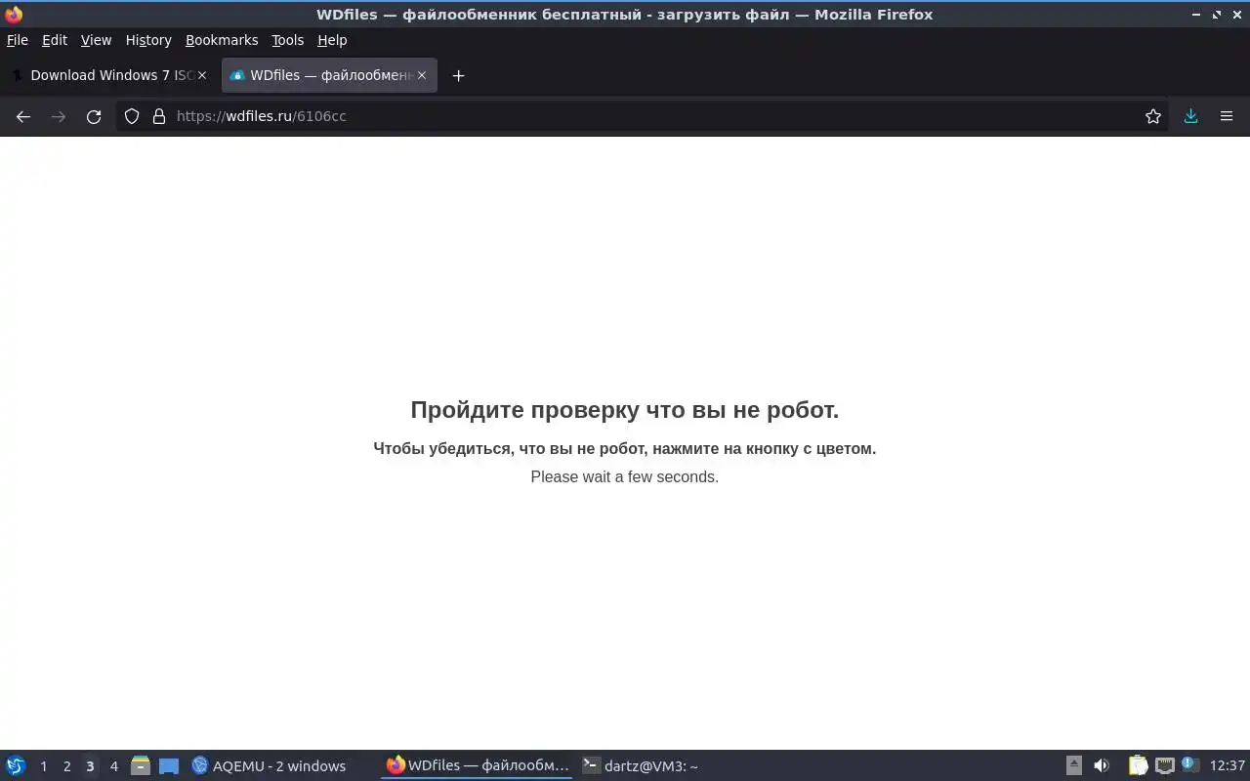Open the Tools menu
Viewport: 1250px width, 781px height.
pos(288,40)
